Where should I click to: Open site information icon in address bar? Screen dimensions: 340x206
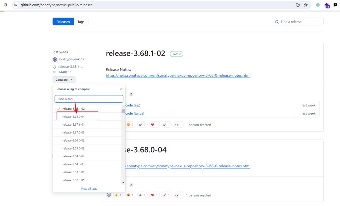click(16, 5)
